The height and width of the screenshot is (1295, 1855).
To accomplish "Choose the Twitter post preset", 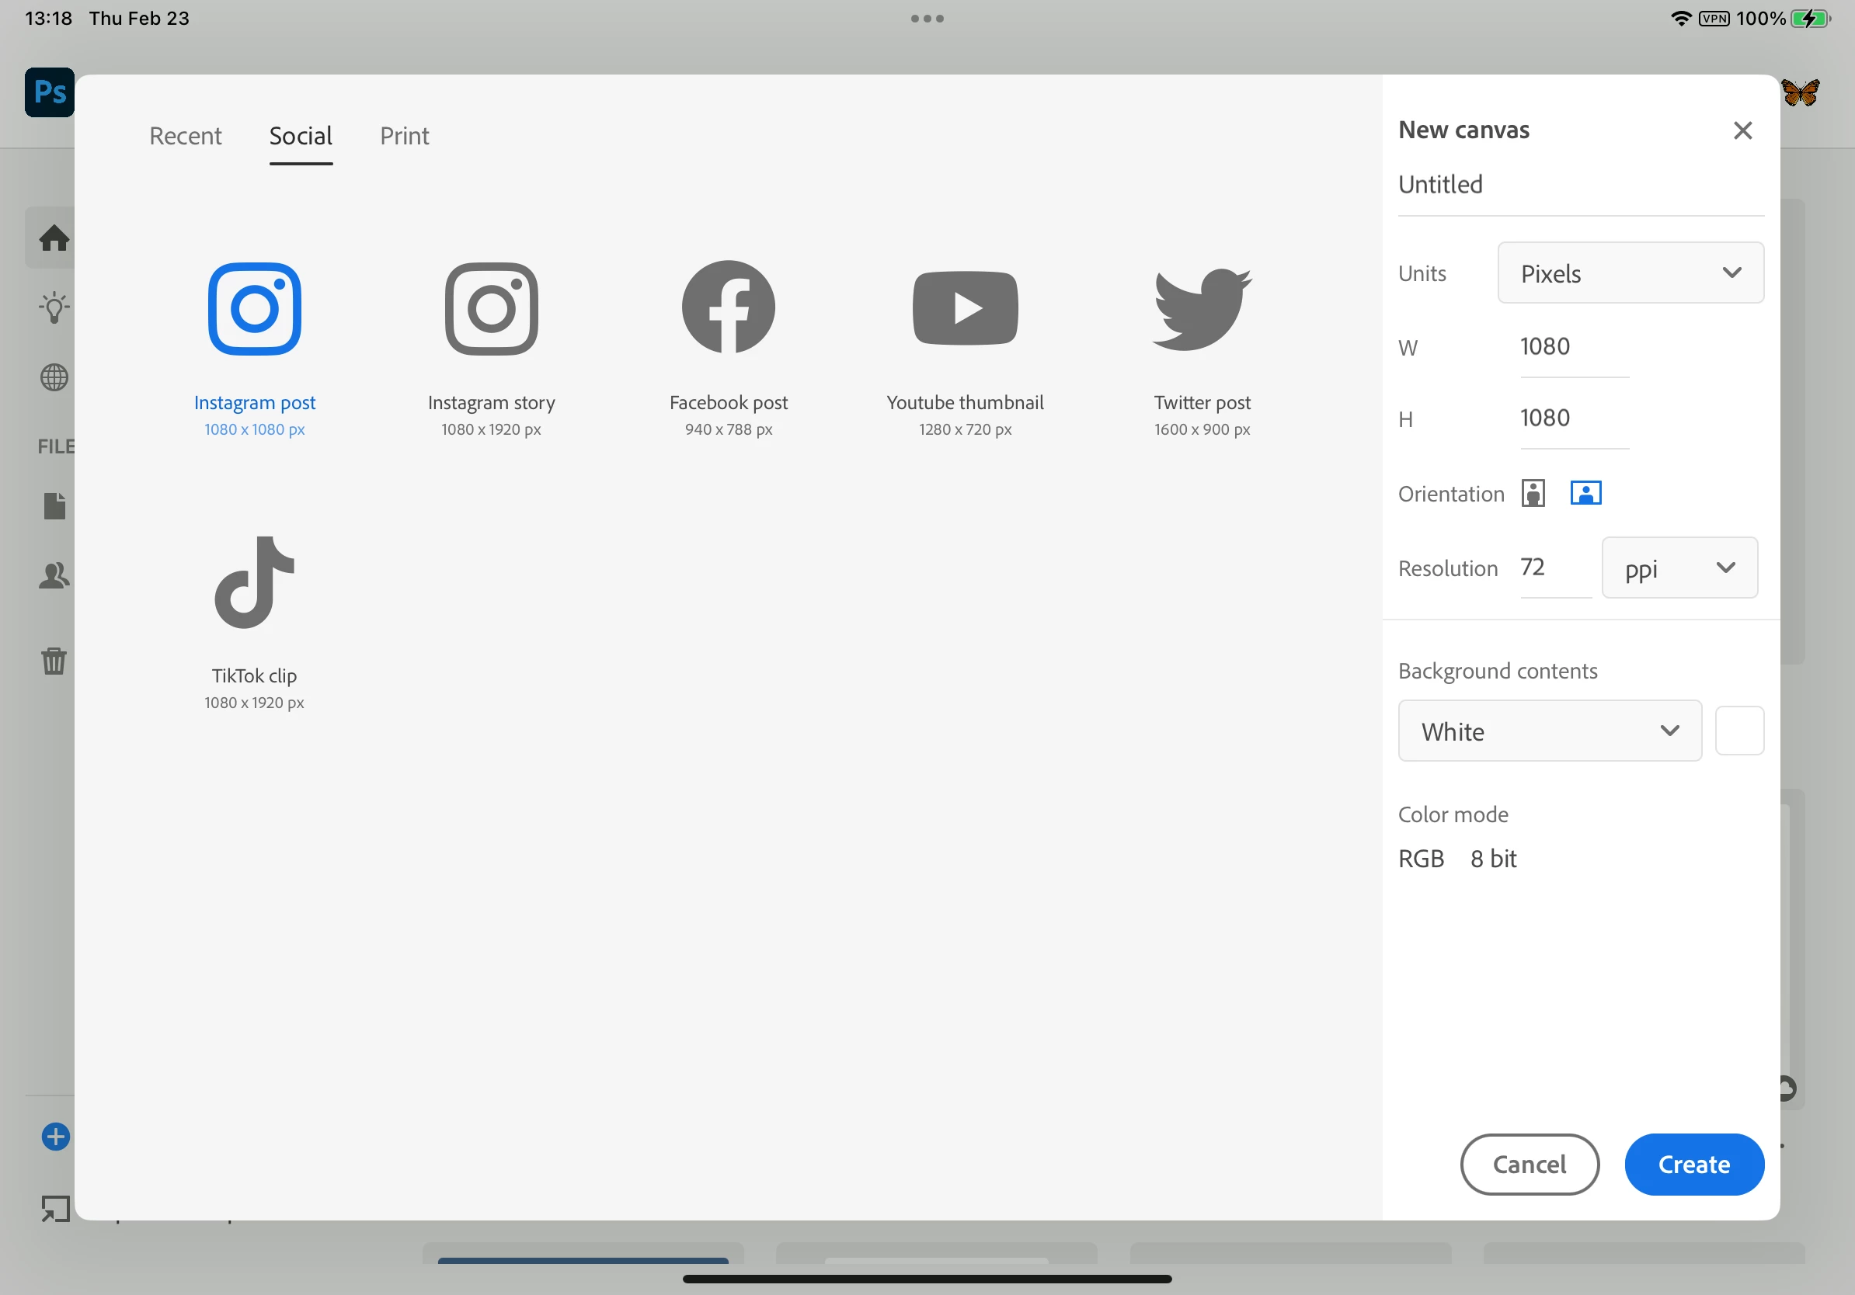I will click(x=1202, y=307).
